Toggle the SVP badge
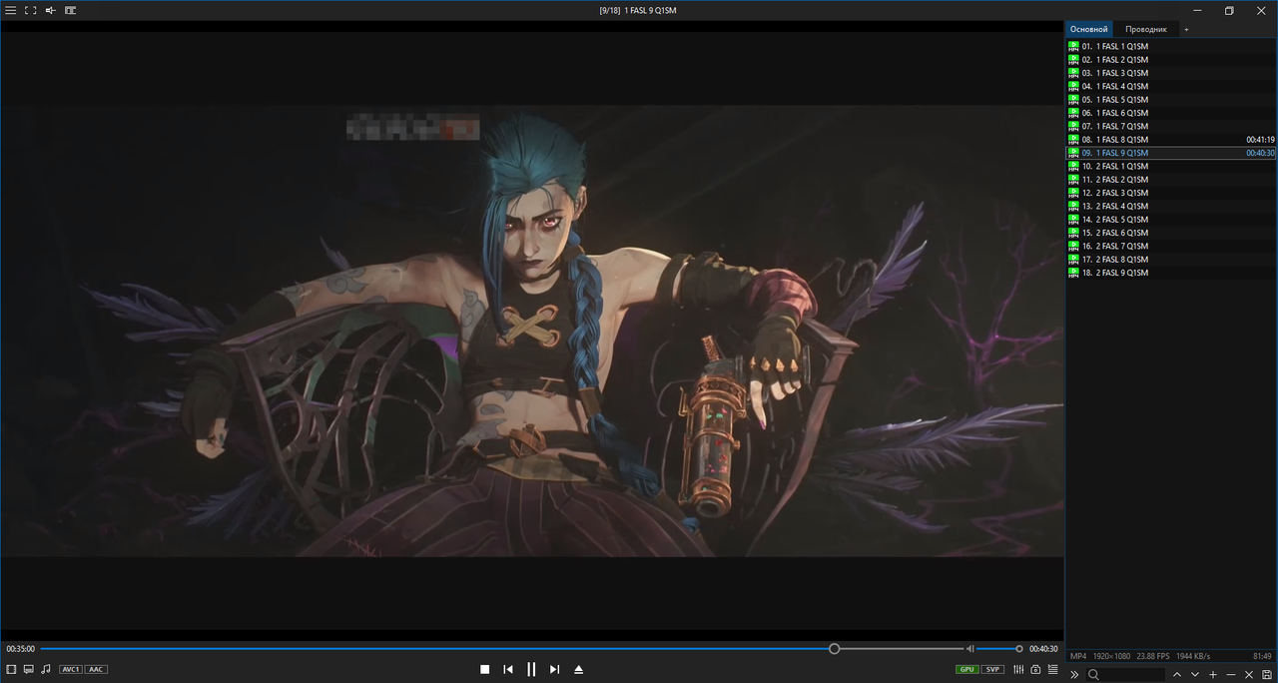This screenshot has height=683, width=1278. pos(992,669)
